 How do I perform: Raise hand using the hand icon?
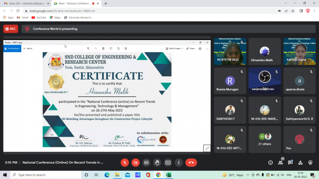[157, 163]
